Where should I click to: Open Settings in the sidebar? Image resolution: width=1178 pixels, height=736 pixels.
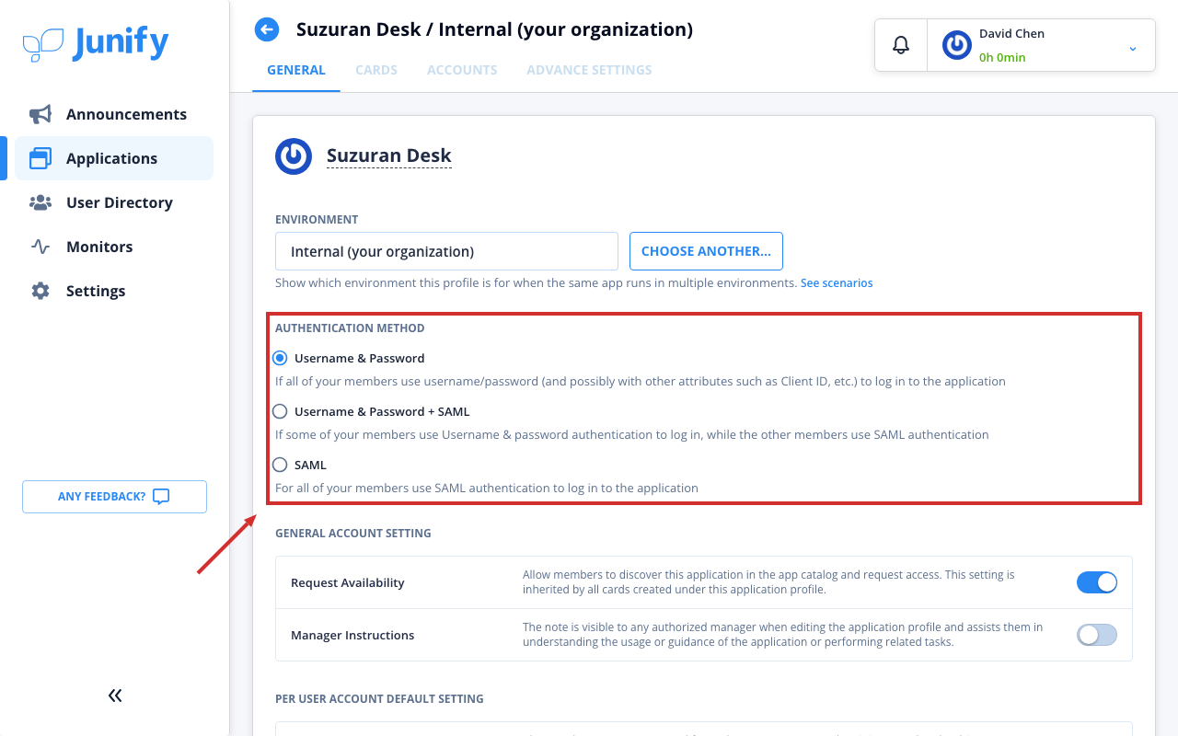(114, 291)
